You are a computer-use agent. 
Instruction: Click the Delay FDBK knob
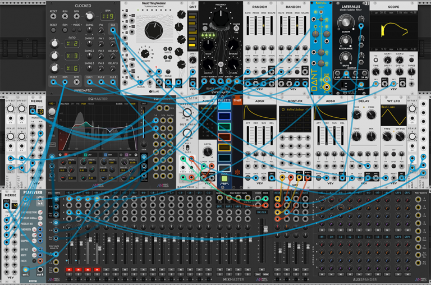click(x=372, y=114)
